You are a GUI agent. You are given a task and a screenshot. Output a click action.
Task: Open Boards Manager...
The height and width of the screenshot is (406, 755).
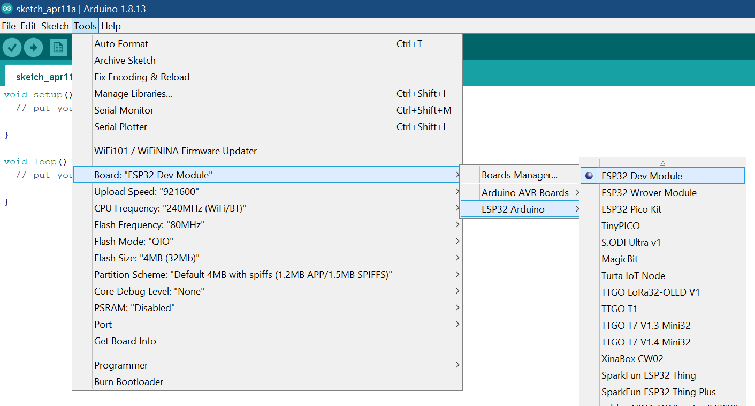coord(520,175)
